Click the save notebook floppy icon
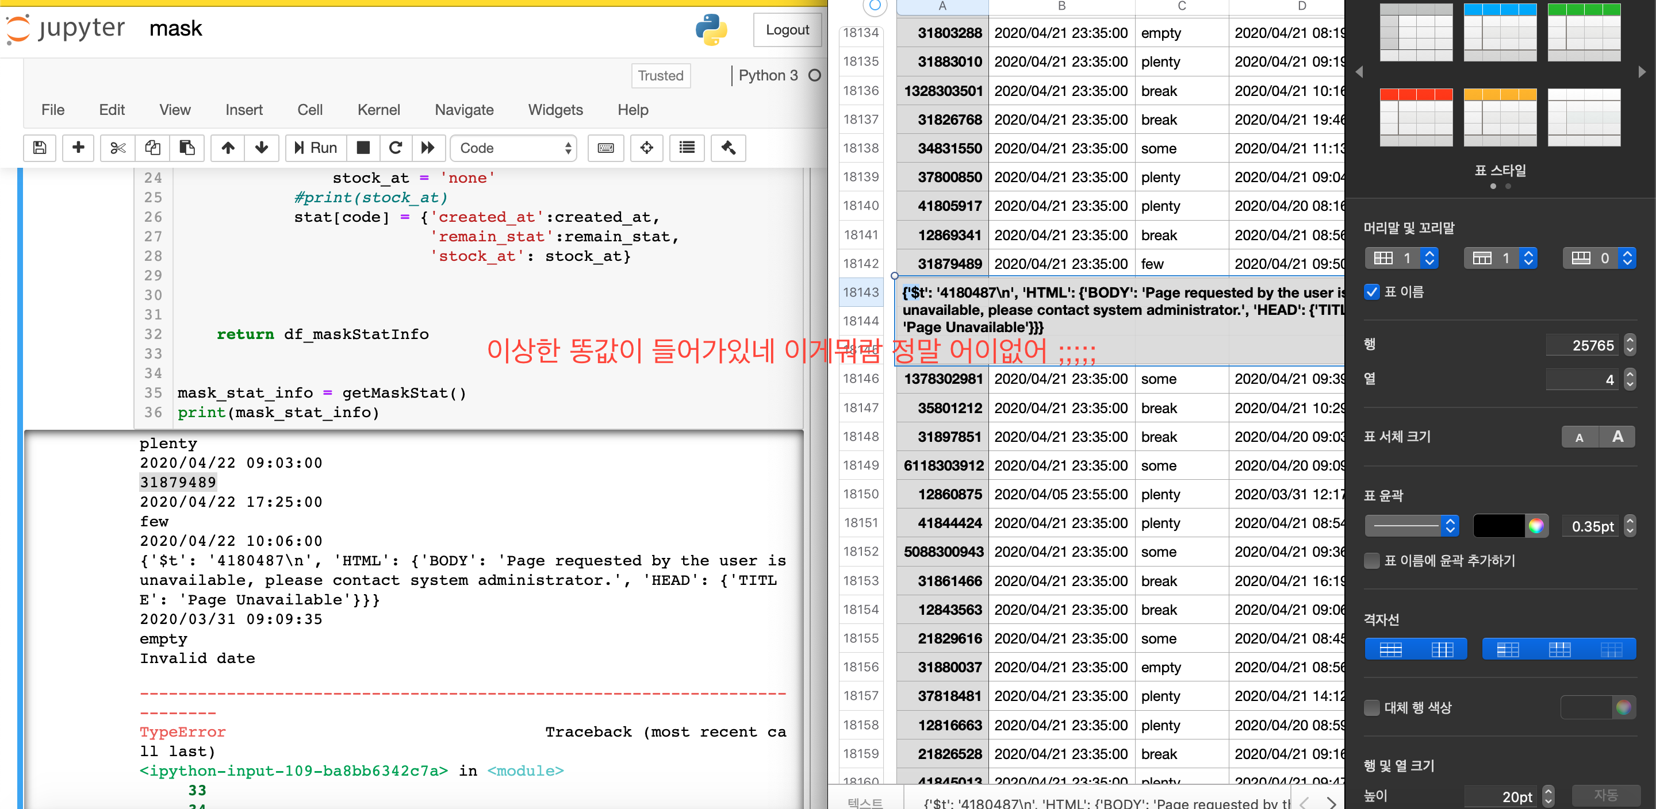The image size is (1656, 809). click(x=39, y=148)
